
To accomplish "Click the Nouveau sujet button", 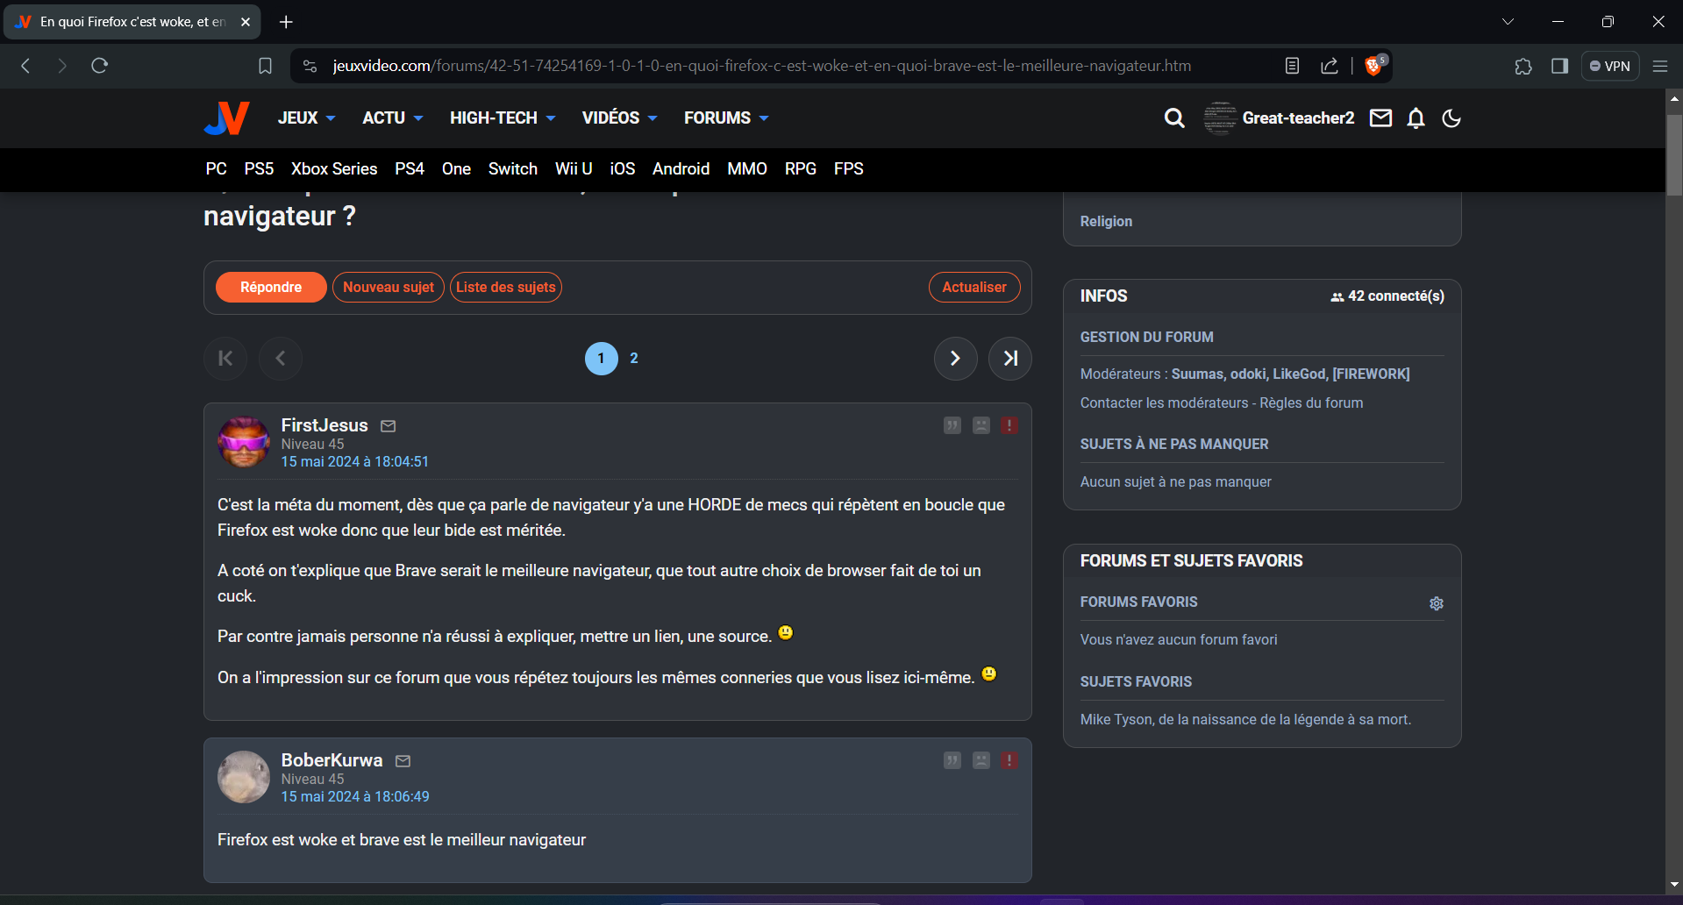I will [389, 288].
